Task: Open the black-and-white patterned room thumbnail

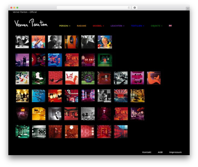Action: (x=88, y=114)
